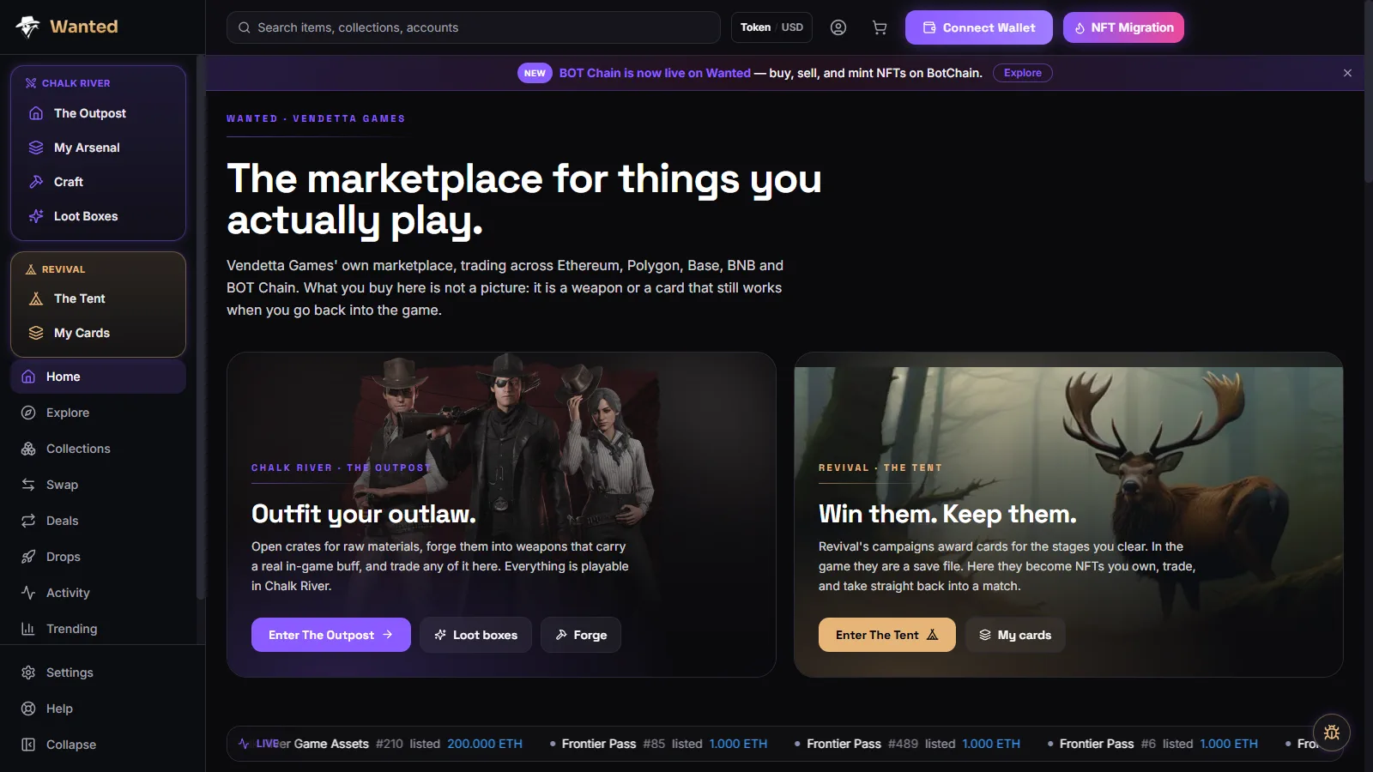Click the 'Outfit your outlaw.' heading

click(x=364, y=514)
